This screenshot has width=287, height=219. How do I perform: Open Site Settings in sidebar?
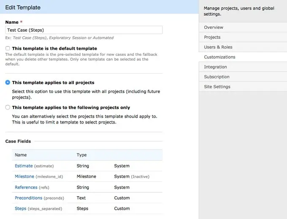[x=243, y=87]
